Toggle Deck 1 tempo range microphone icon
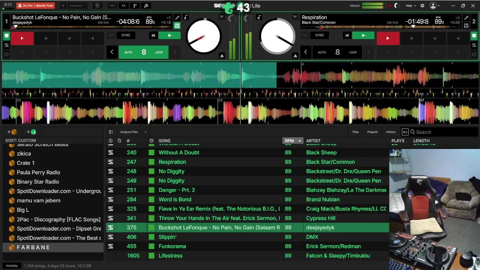Viewport: 480px width, 270px height. (177, 18)
